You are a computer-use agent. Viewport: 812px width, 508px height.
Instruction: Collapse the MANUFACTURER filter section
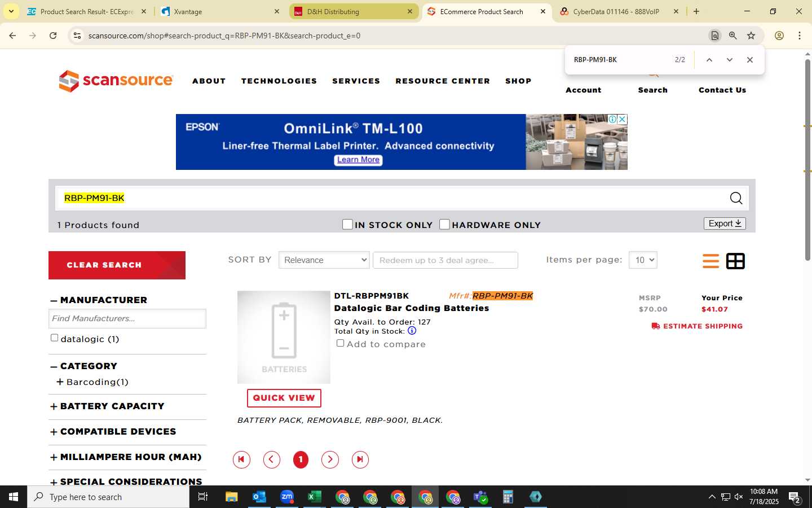54,301
